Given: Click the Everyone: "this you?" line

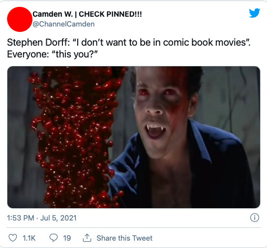Looking at the screenshot, I should (52, 55).
